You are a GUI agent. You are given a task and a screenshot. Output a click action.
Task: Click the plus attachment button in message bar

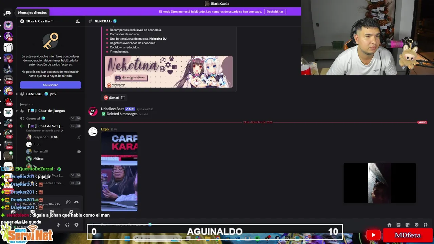(93, 225)
